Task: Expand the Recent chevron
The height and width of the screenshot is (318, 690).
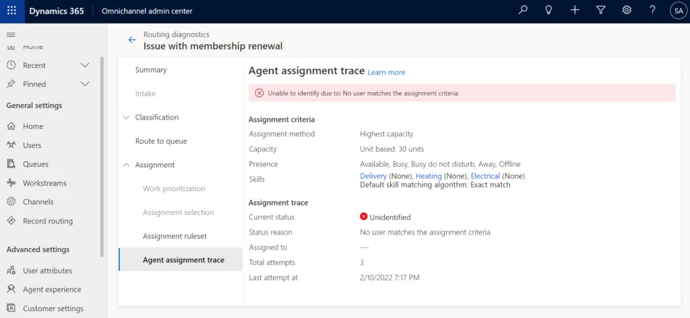Action: coord(86,65)
